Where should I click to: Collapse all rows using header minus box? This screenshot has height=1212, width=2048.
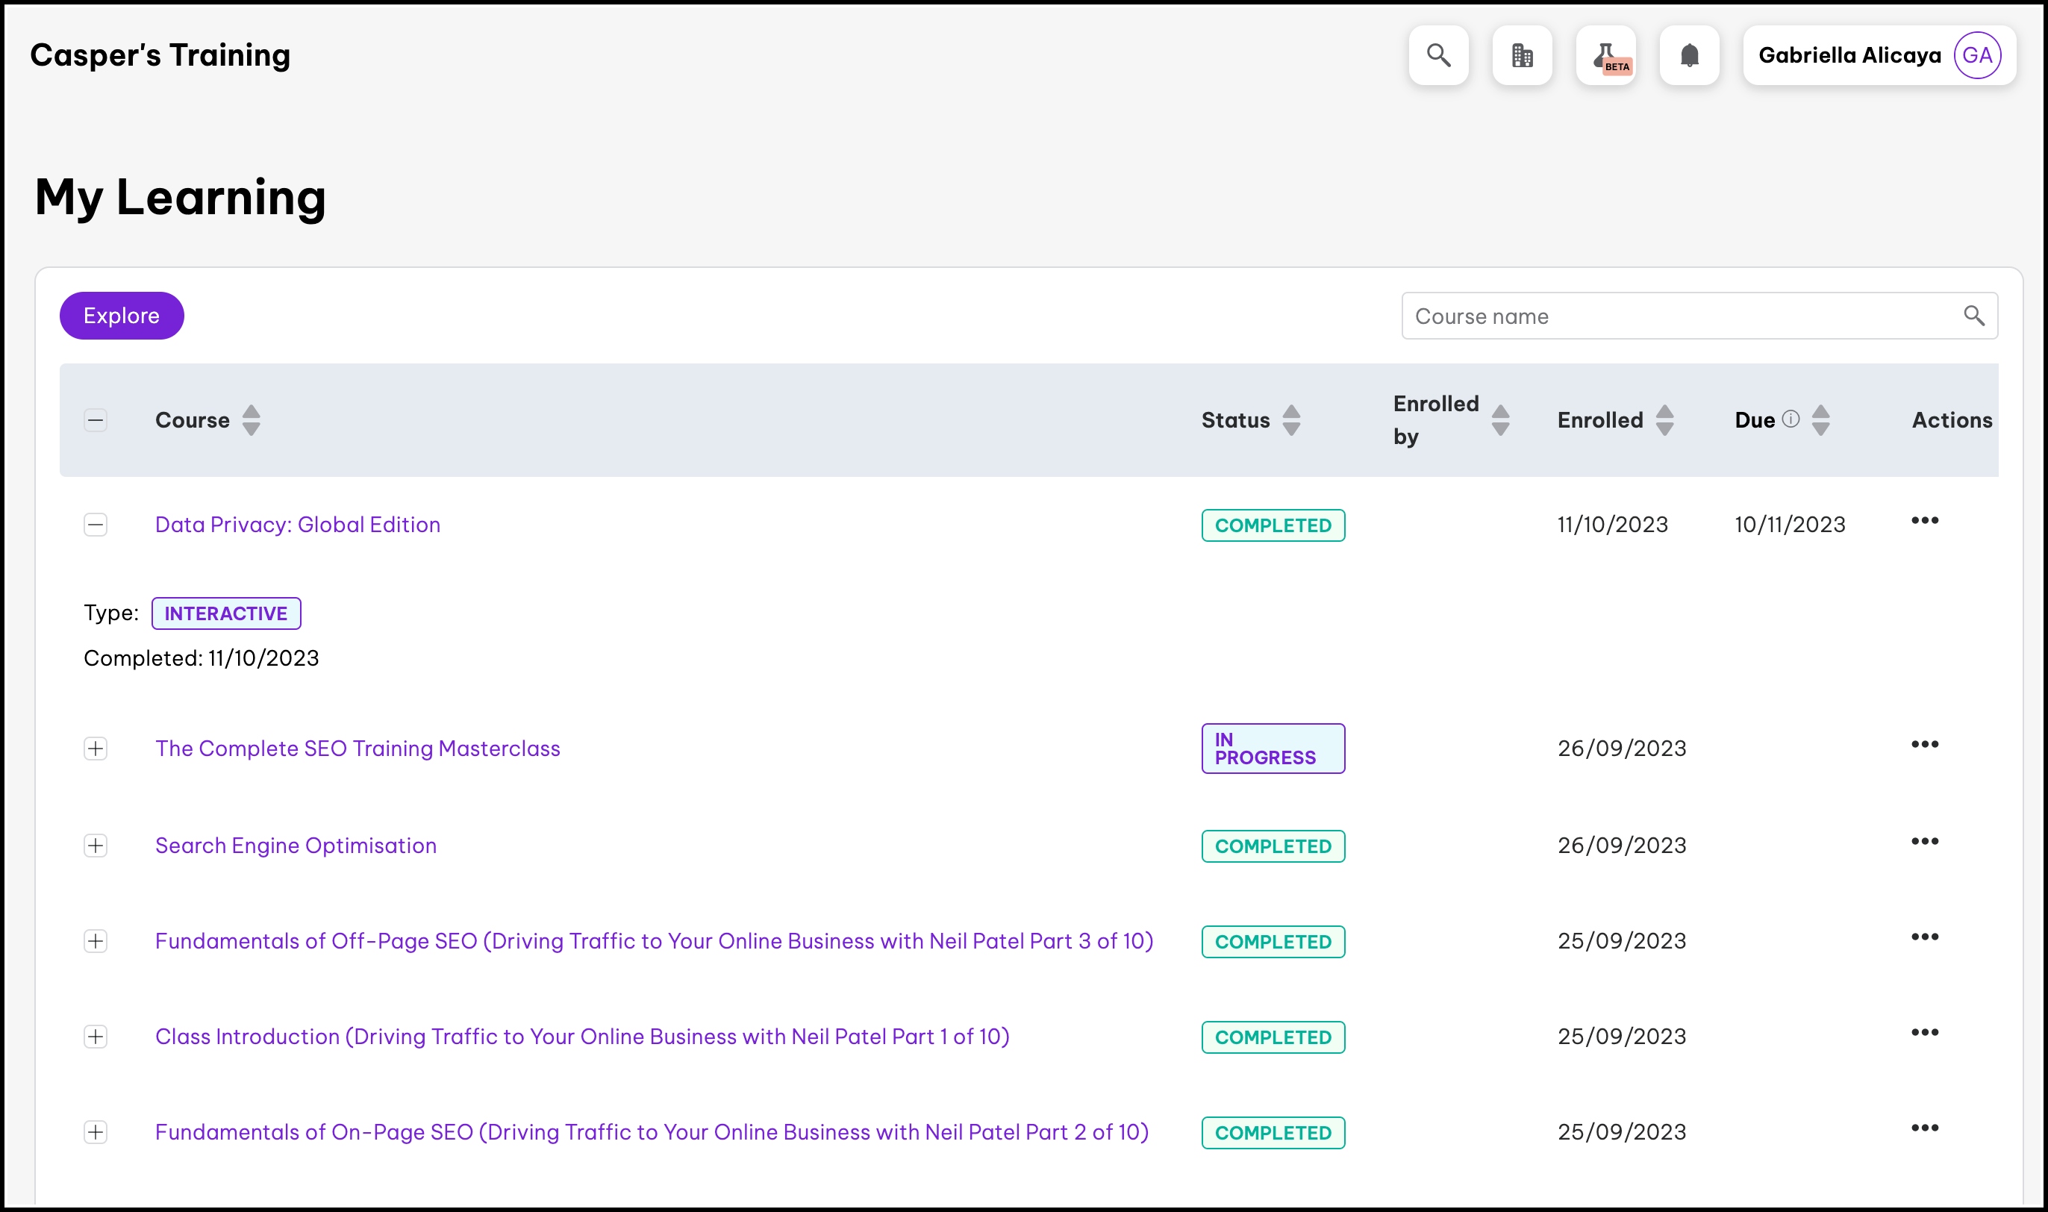click(96, 421)
